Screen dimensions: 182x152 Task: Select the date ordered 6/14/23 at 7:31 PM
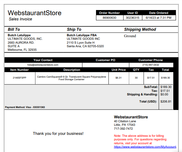coord(158,18)
